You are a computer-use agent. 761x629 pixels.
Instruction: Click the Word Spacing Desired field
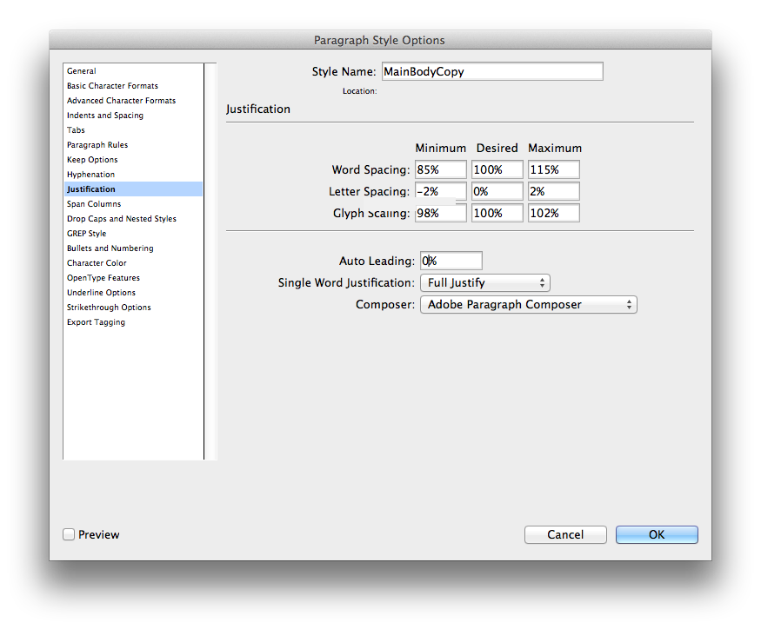(x=497, y=170)
